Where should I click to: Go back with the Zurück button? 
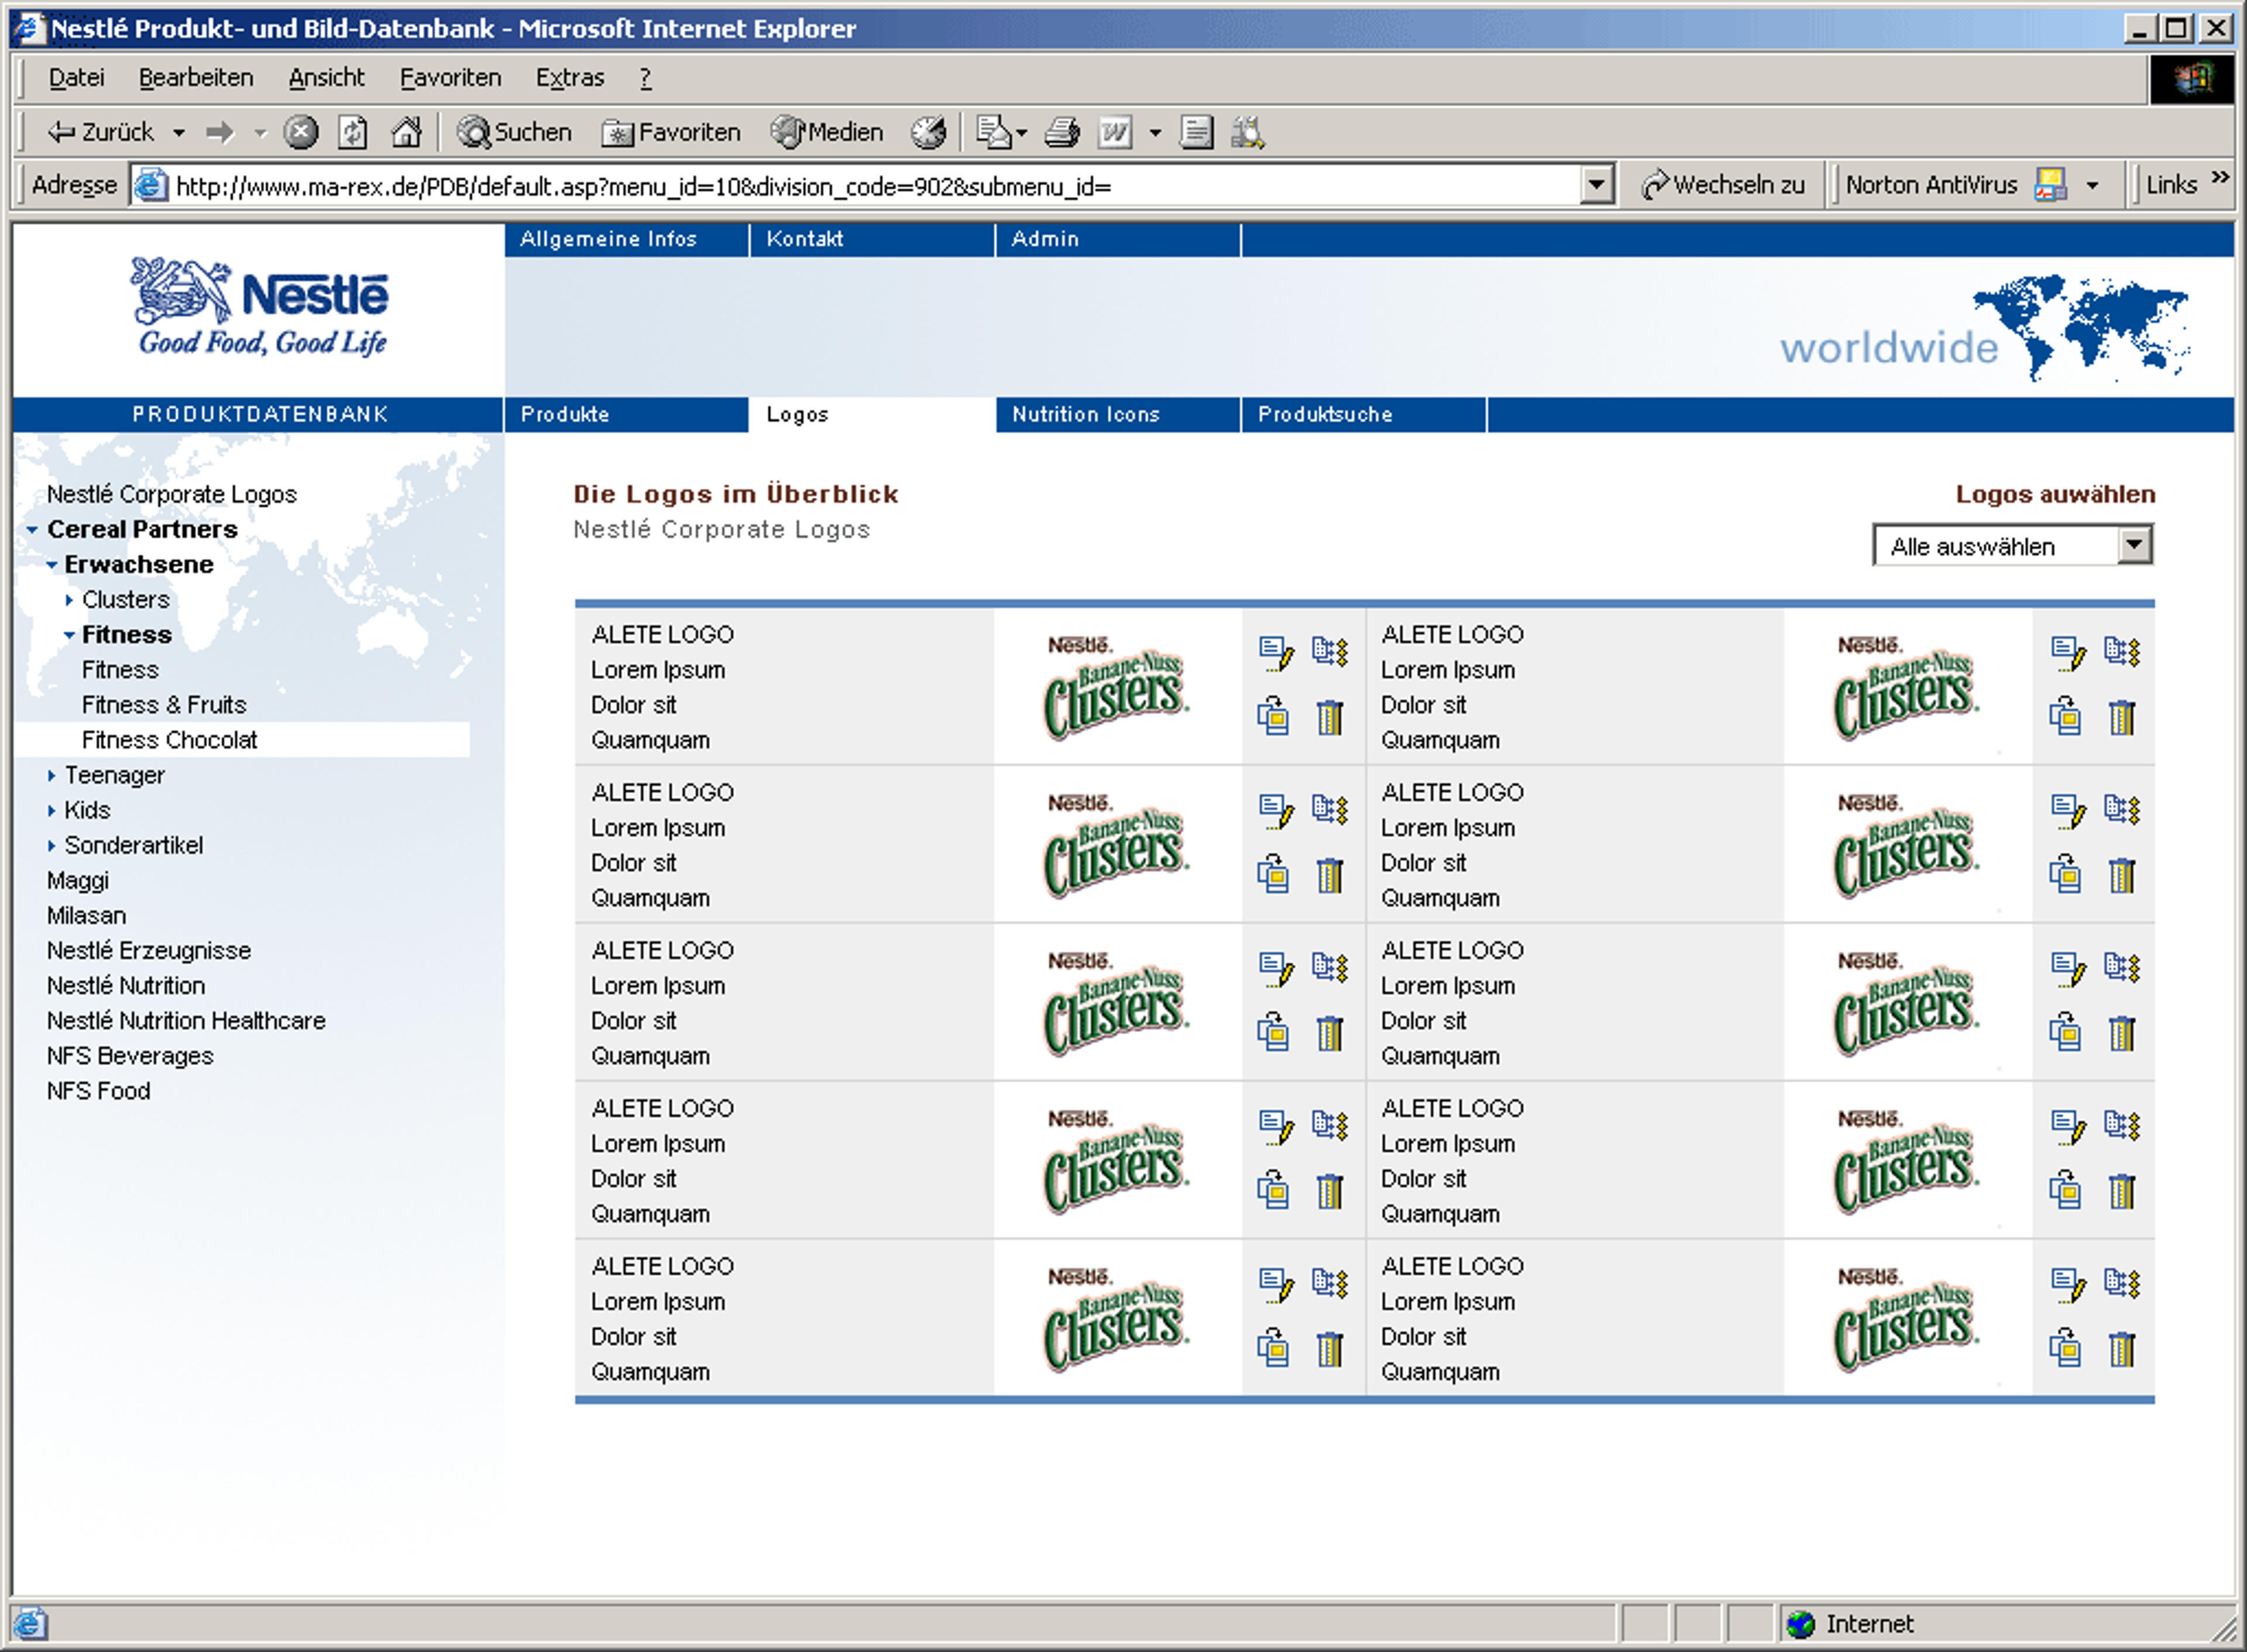click(x=100, y=132)
